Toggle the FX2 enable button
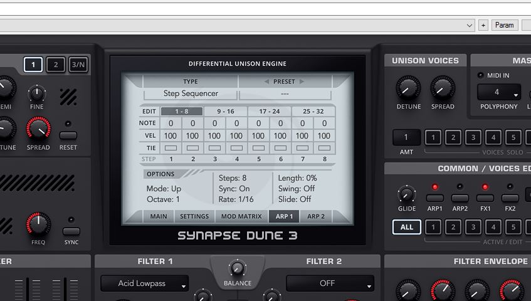This screenshot has width=531, height=301. tap(510, 198)
